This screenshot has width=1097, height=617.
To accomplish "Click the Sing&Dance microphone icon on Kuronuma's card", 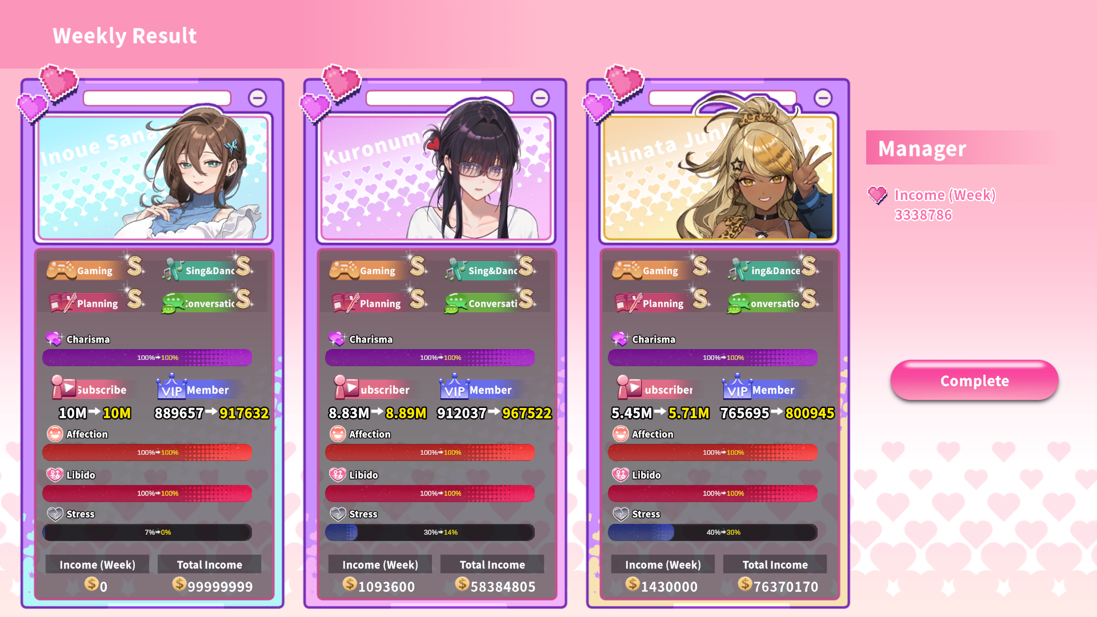I will coord(455,270).
